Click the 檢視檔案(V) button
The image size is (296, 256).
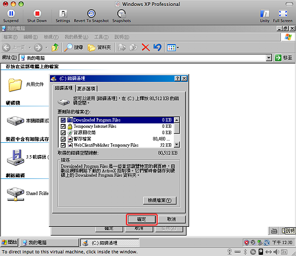pos(160,200)
